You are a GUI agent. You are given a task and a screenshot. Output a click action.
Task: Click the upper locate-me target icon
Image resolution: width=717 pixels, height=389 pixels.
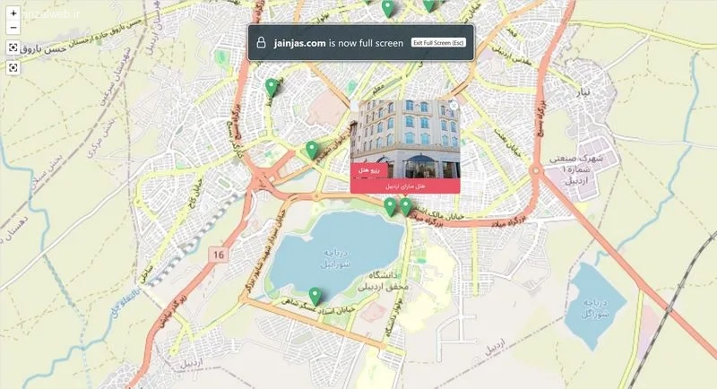tap(13, 48)
